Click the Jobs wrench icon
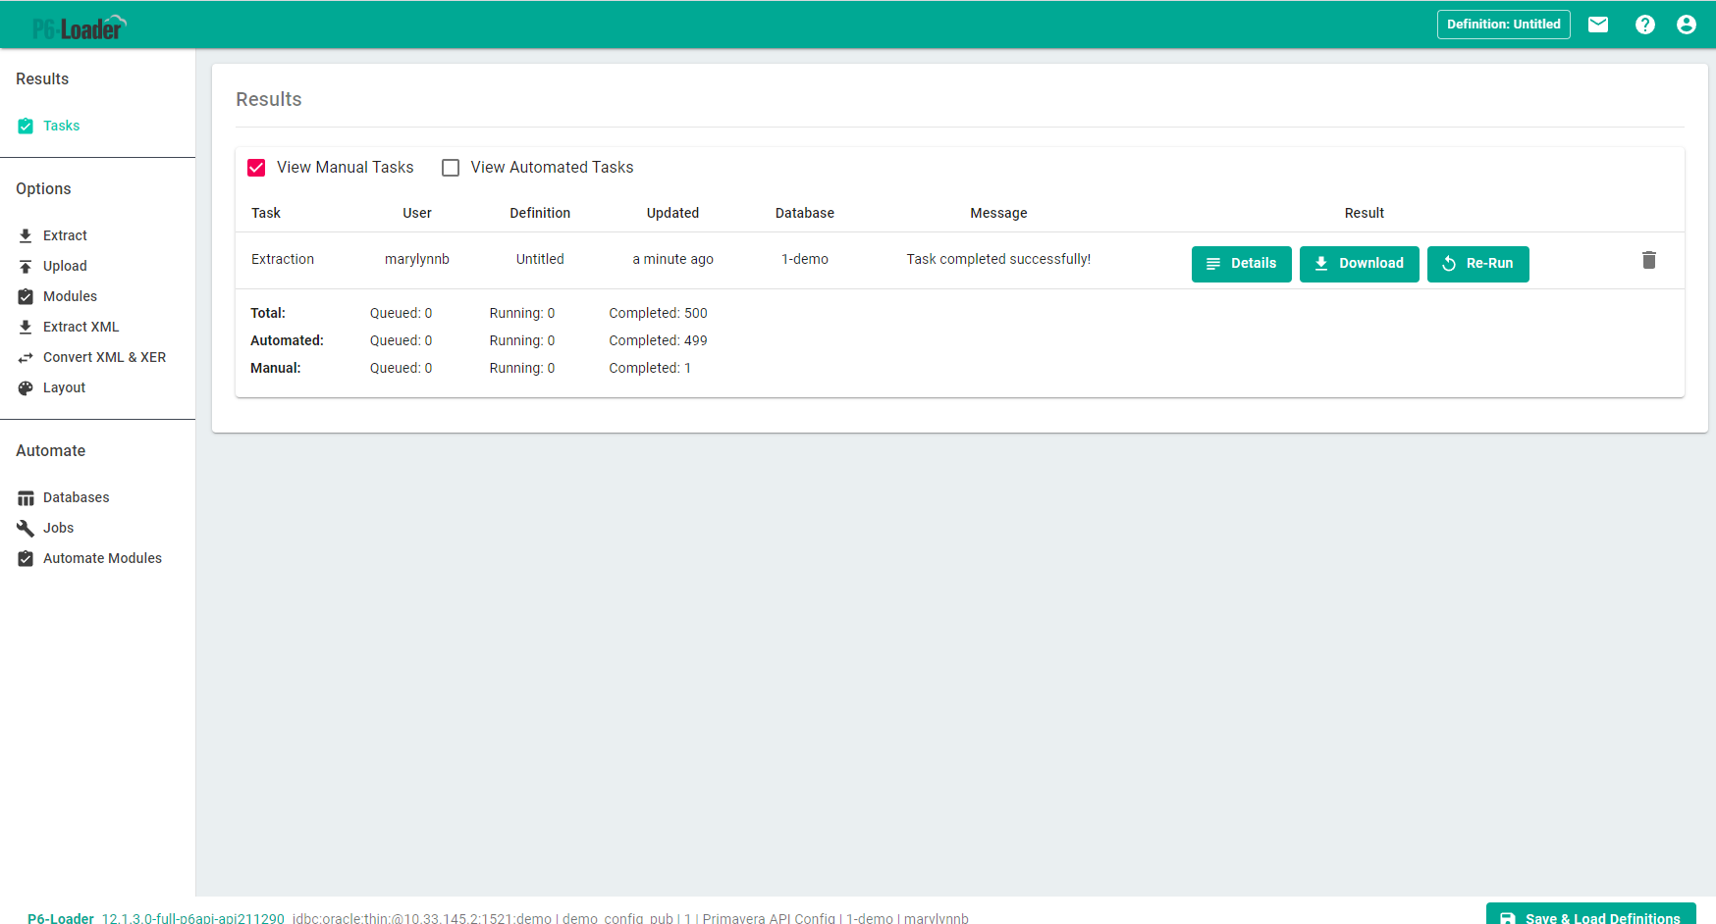The width and height of the screenshot is (1716, 924). click(x=26, y=529)
